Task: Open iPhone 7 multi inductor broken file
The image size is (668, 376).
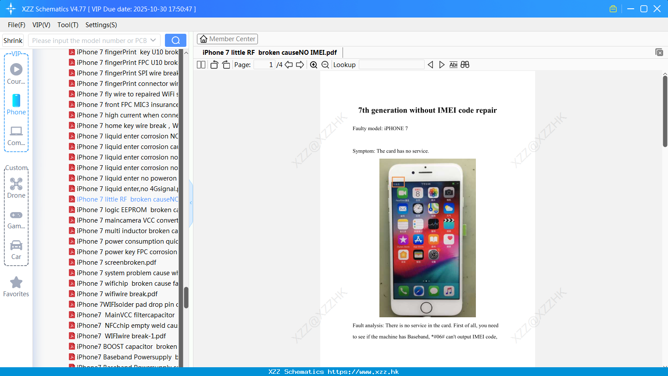Action: point(123,231)
